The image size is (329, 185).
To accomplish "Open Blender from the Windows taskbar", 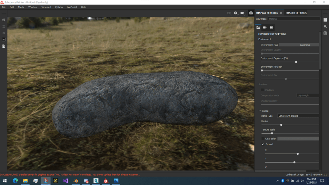I will pyautogui.click(x=76, y=181).
